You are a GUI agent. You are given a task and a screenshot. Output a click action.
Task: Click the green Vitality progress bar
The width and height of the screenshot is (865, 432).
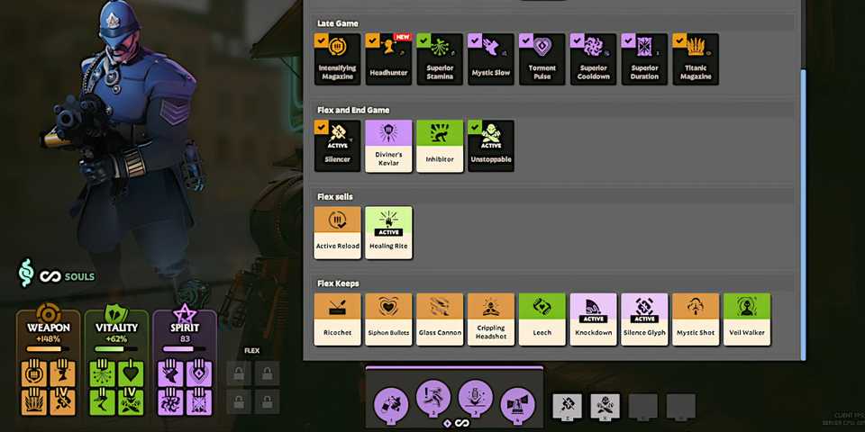(x=116, y=349)
